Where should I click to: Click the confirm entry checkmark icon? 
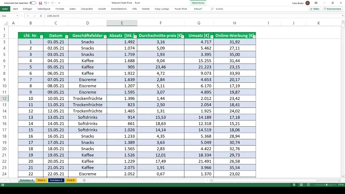tap(34, 16)
